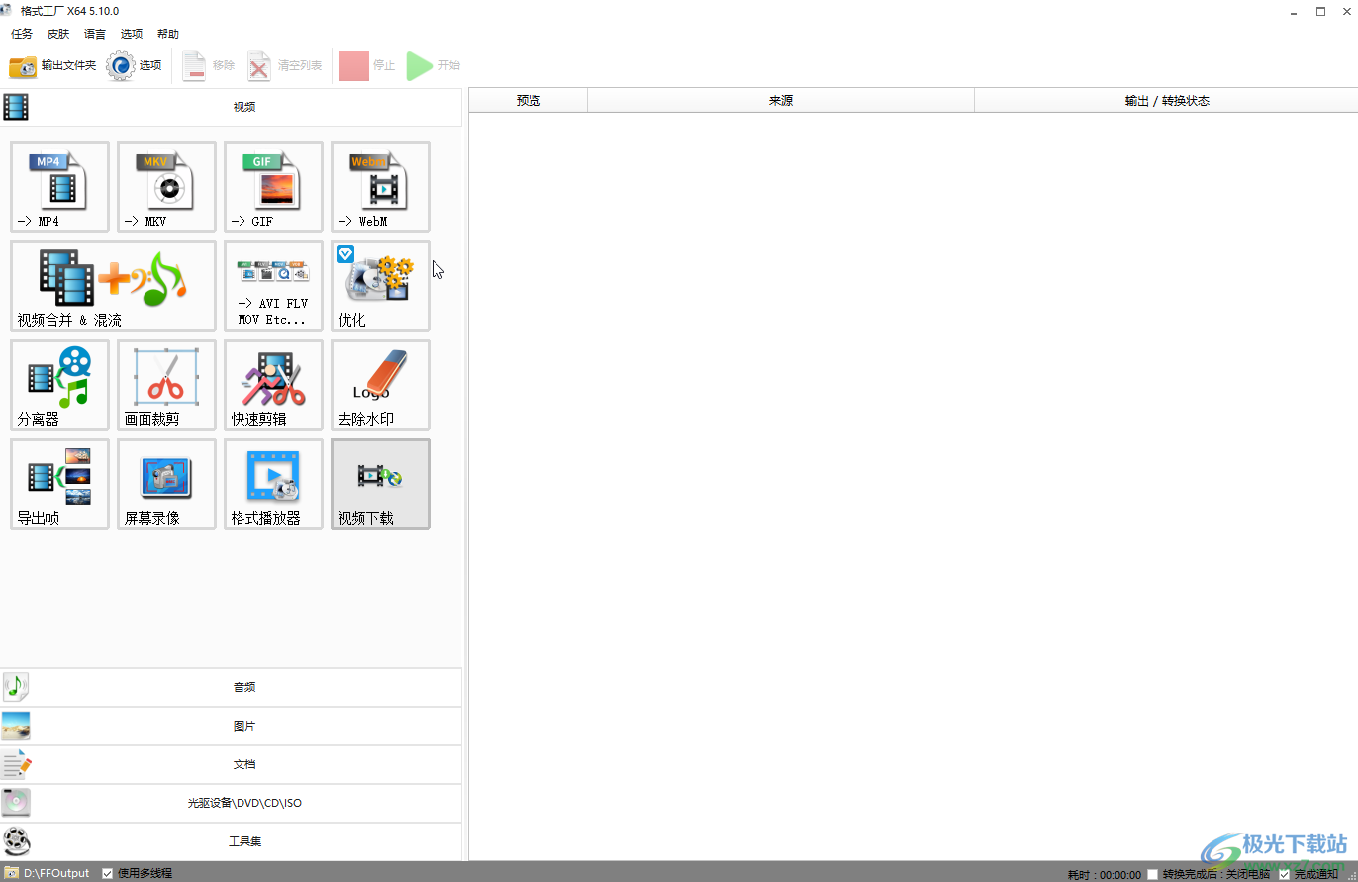Open the 帮助 menu
The height and width of the screenshot is (882, 1358).
pos(168,34)
